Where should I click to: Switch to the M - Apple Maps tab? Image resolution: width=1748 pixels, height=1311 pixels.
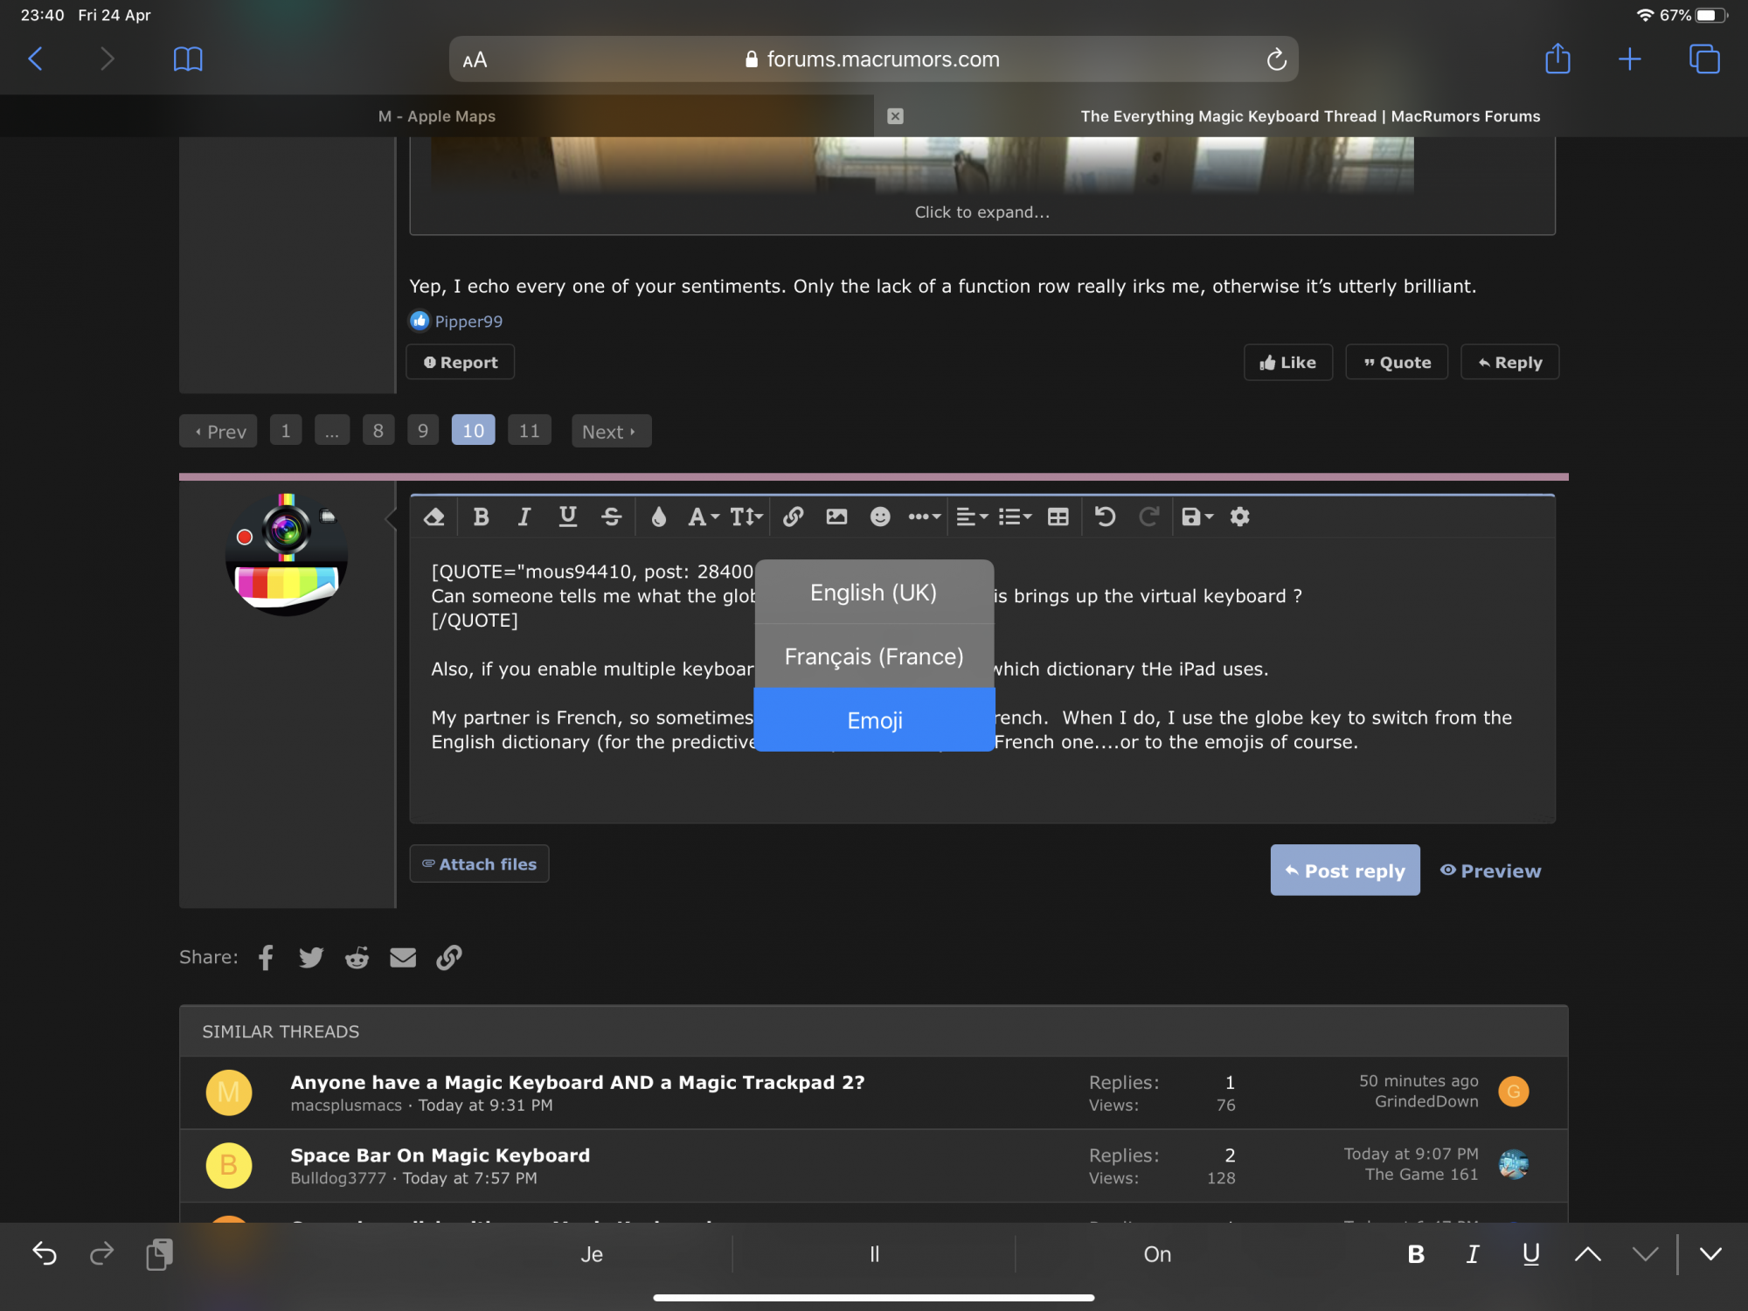tap(437, 116)
